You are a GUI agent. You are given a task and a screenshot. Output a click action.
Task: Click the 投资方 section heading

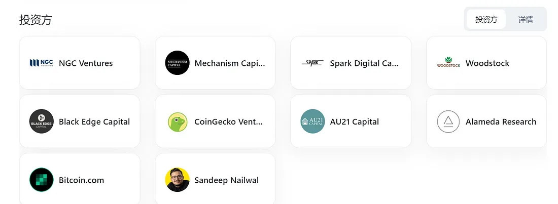coord(36,20)
